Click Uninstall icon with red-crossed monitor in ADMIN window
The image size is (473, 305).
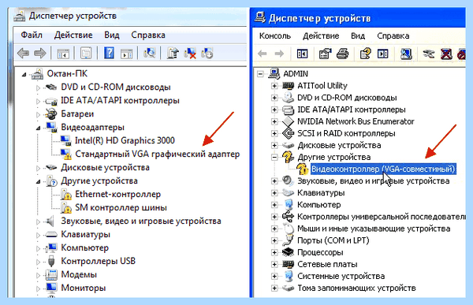[x=446, y=54]
